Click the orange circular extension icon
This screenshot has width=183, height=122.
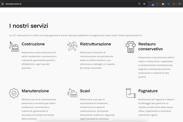click(174, 4)
